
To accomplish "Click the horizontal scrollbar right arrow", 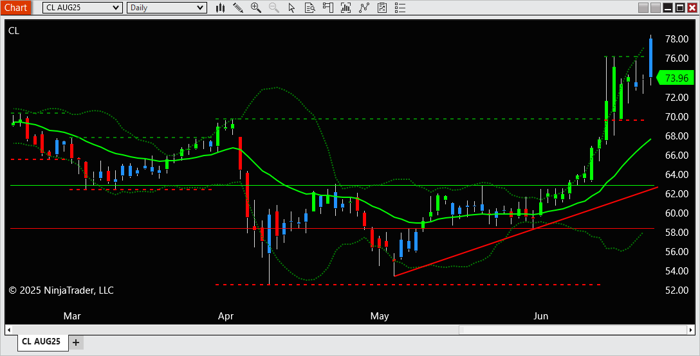I will pos(690,330).
